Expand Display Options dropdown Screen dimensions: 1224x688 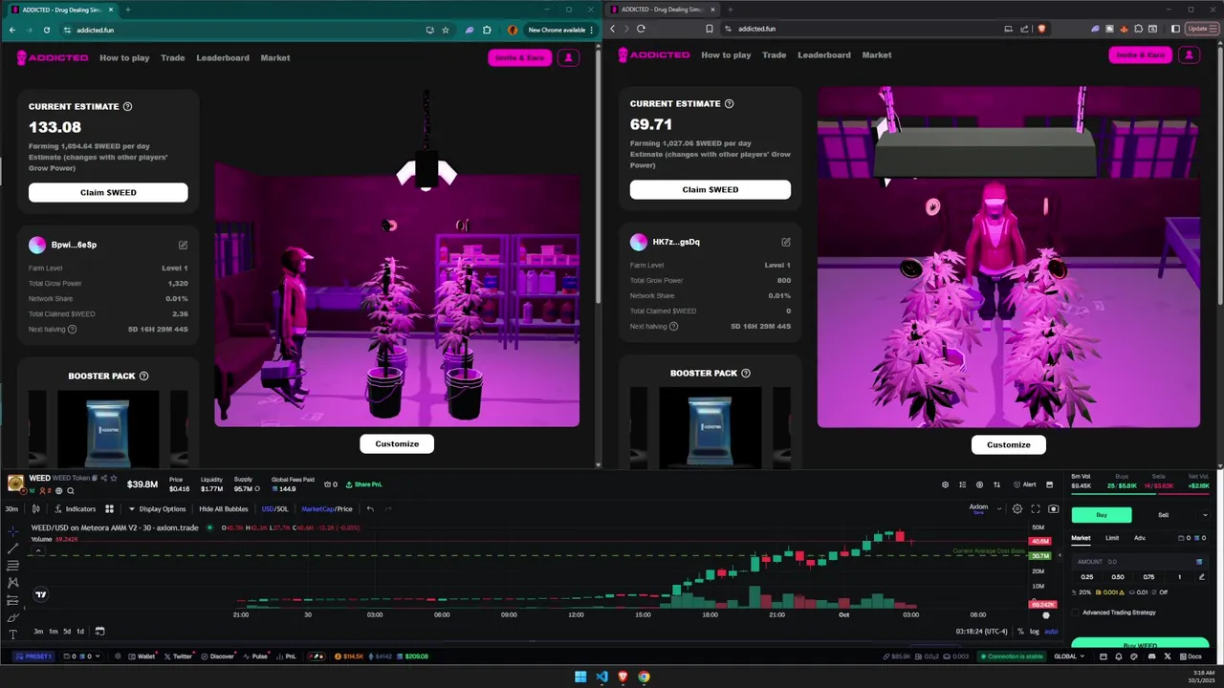[157, 509]
